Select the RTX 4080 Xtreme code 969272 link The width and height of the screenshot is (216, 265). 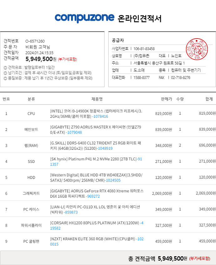93,196
